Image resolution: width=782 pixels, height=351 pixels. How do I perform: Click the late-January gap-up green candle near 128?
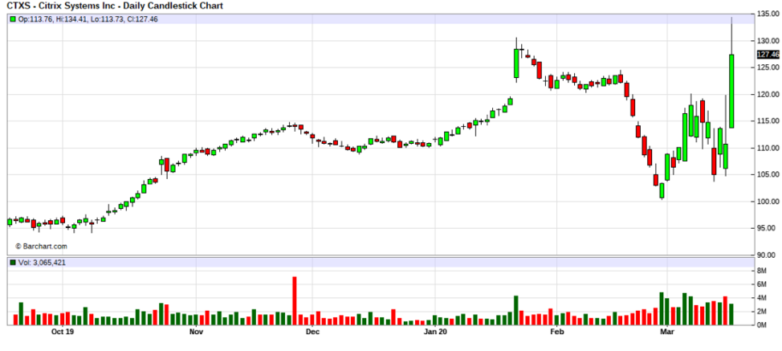[x=516, y=63]
